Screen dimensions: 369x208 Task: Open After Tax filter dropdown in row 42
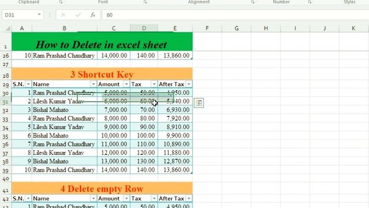tap(189, 199)
